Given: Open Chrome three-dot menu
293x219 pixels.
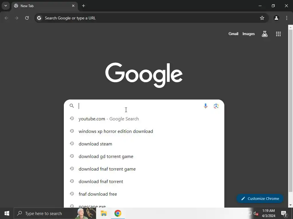Looking at the screenshot, I should click(287, 18).
